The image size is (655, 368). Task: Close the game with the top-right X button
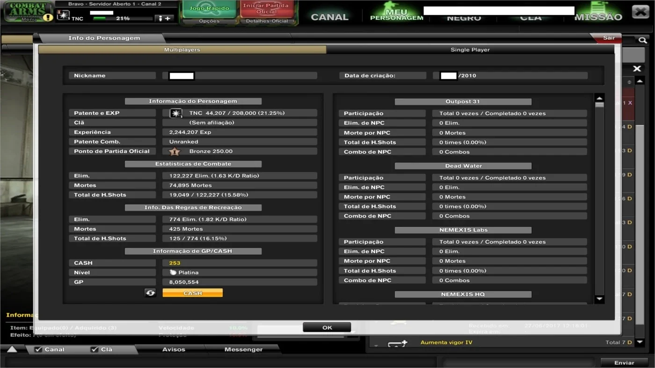pos(640,12)
